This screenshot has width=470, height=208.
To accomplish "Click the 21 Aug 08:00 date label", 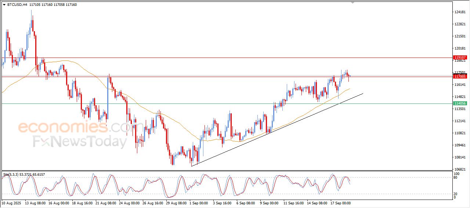I will point(106,203).
